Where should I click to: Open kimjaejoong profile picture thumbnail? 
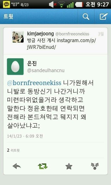click(x=18, y=37)
